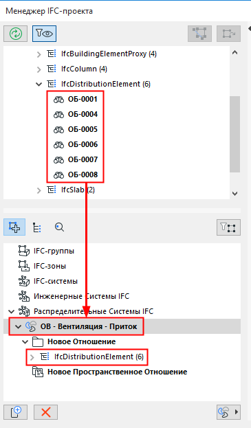251x428 pixels.
Task: Toggle the assignments view button with plus
Action: click(14, 227)
